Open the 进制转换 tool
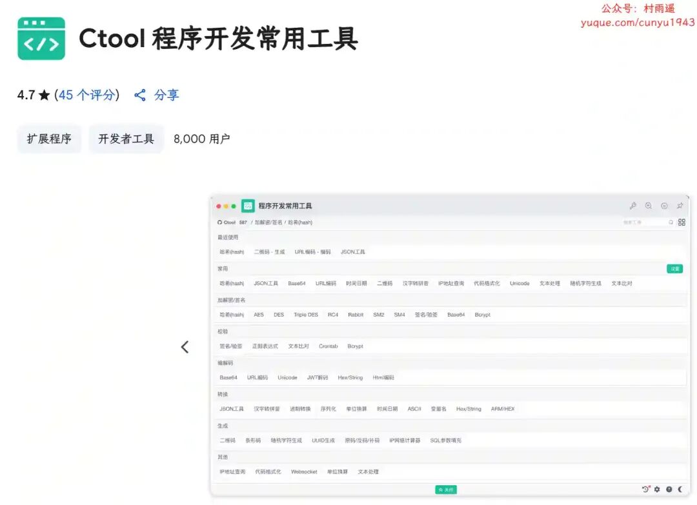The width and height of the screenshot is (697, 505). tap(301, 409)
